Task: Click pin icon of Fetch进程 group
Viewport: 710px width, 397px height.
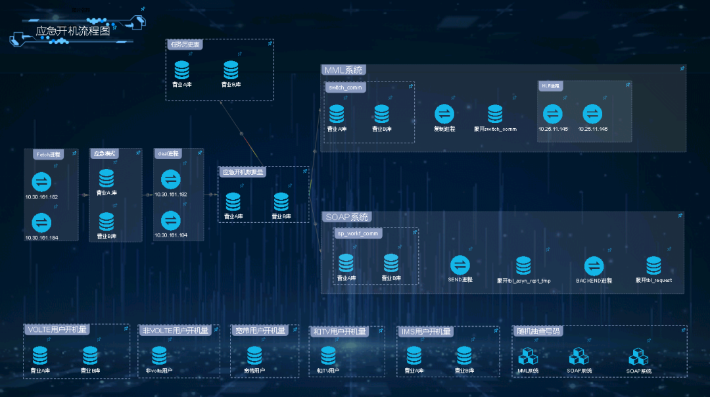Action: click(x=74, y=153)
